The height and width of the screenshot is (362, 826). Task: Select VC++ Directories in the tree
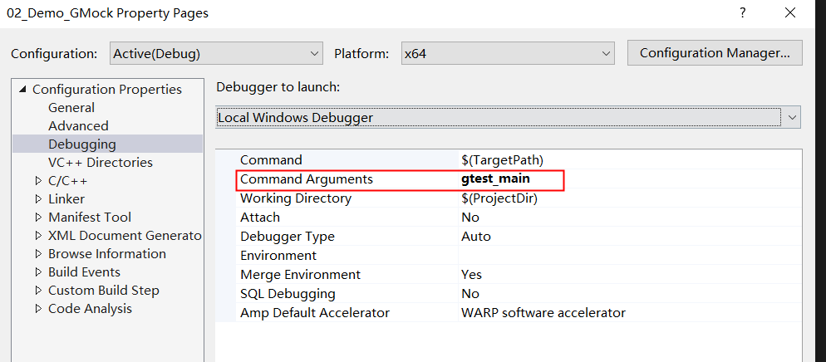tap(101, 163)
